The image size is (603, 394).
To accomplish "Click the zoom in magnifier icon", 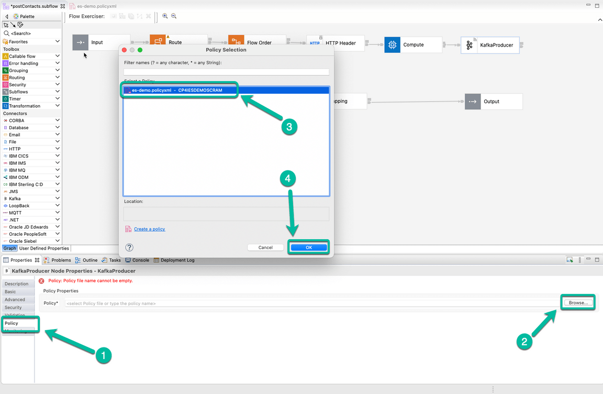I will click(x=165, y=16).
